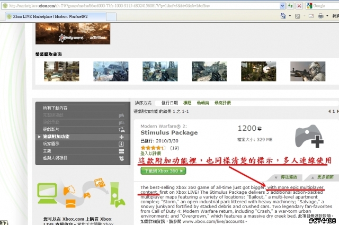Image resolution: width=339 pixels, height=225 pixels.
Task: Open the first apartment pool screenshot thumbnail
Action: click(61, 71)
